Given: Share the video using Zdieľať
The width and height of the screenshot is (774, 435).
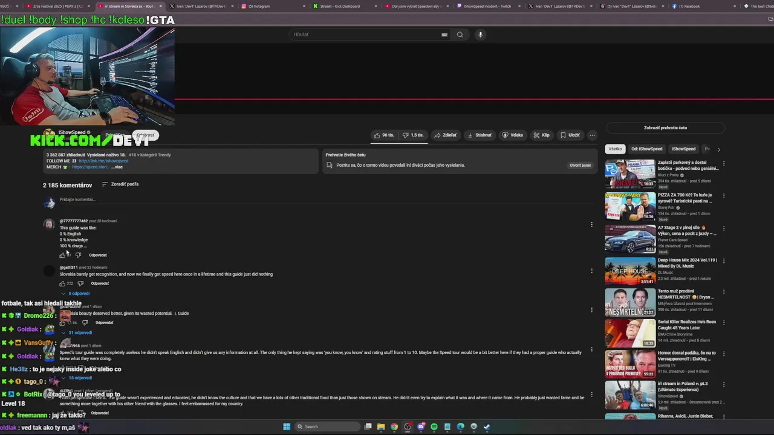Looking at the screenshot, I should click(446, 135).
